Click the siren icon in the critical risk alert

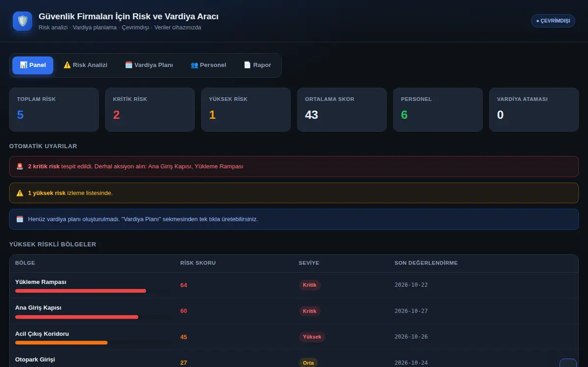click(x=20, y=166)
